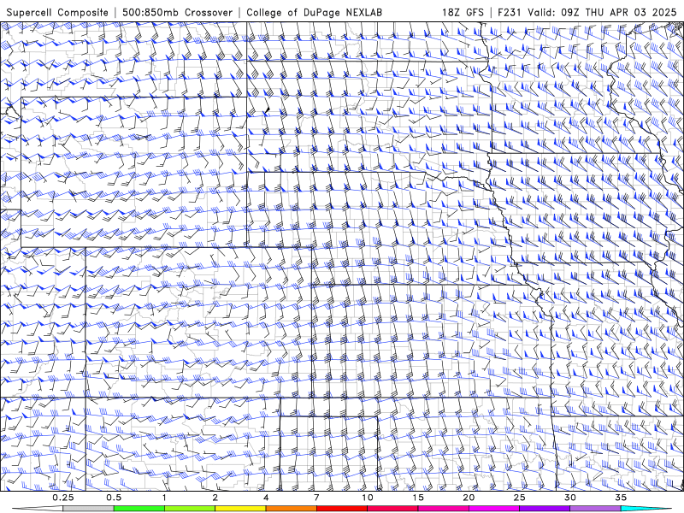The height and width of the screenshot is (513, 684).
Task: Select the gray colorbar segment between 0.25 and 0.5
Action: click(x=88, y=509)
